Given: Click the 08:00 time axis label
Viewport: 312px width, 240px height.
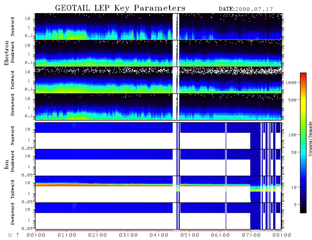Looking at the screenshot, I should click(x=282, y=235).
